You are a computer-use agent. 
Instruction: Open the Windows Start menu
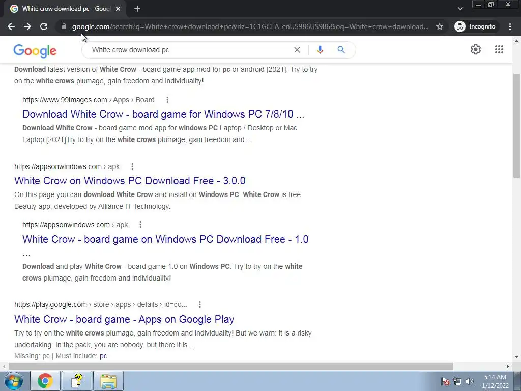[x=14, y=381]
